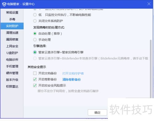Select 管家云查杀引擎+管家反病毒引擎
Image resolution: width=154 pixels, height=121 pixels.
pyautogui.click(x=35, y=52)
